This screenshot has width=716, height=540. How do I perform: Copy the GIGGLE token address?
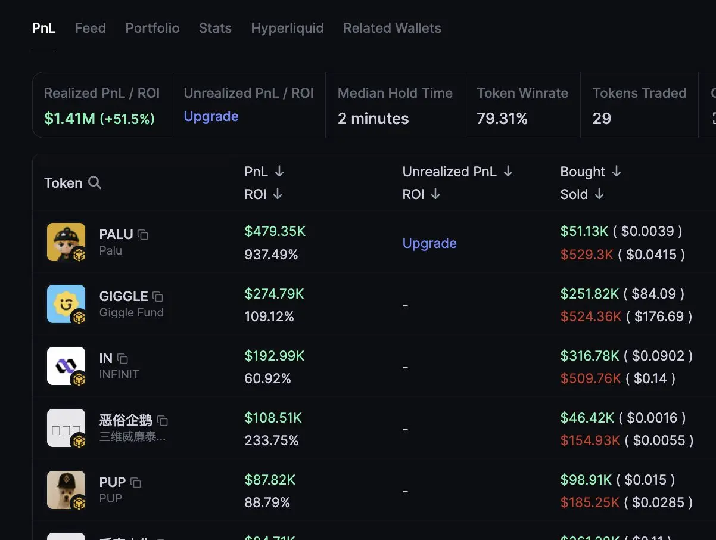click(158, 297)
